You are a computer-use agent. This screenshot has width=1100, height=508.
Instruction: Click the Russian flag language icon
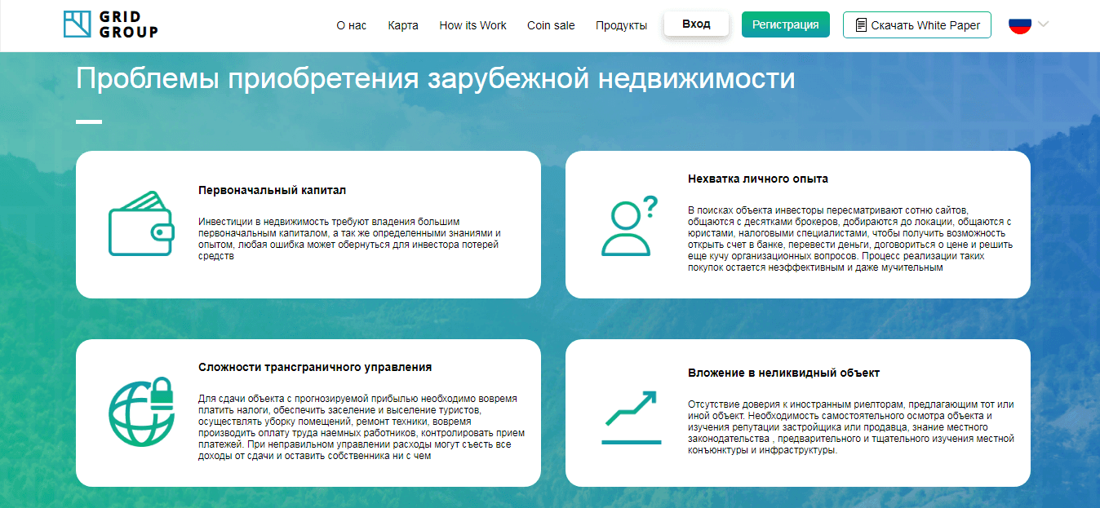(x=1020, y=24)
